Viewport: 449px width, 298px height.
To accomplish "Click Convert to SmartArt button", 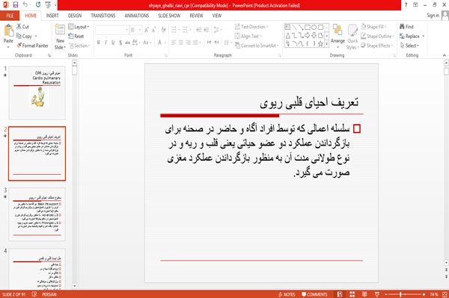I will [x=256, y=46].
